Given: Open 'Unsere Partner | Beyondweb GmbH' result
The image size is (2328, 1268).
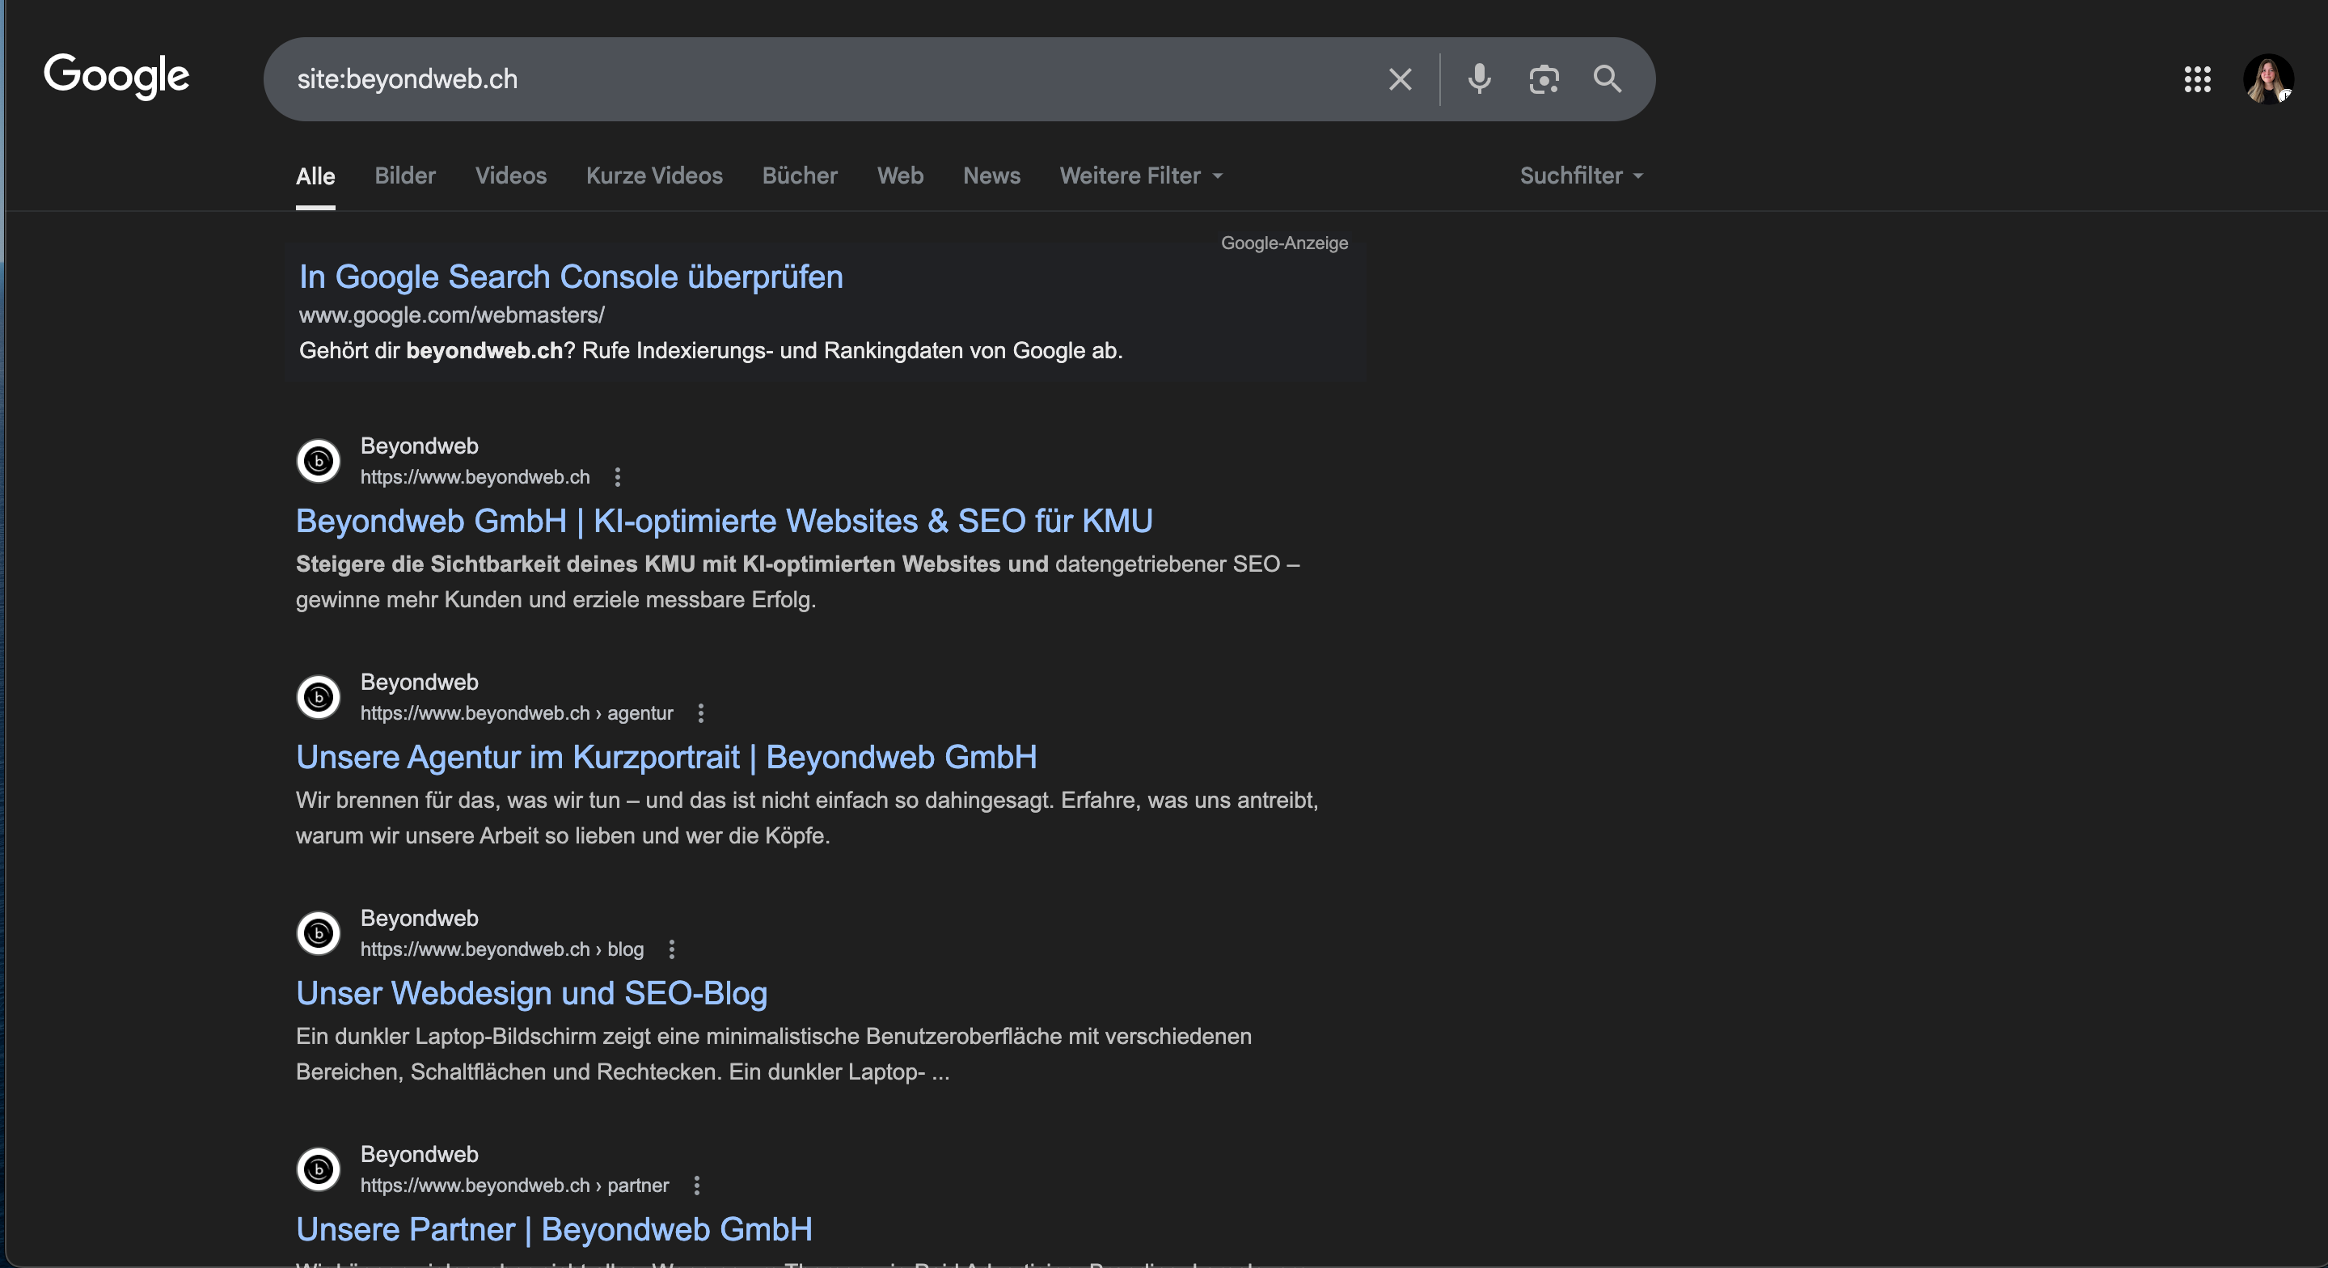Looking at the screenshot, I should pos(554,1229).
